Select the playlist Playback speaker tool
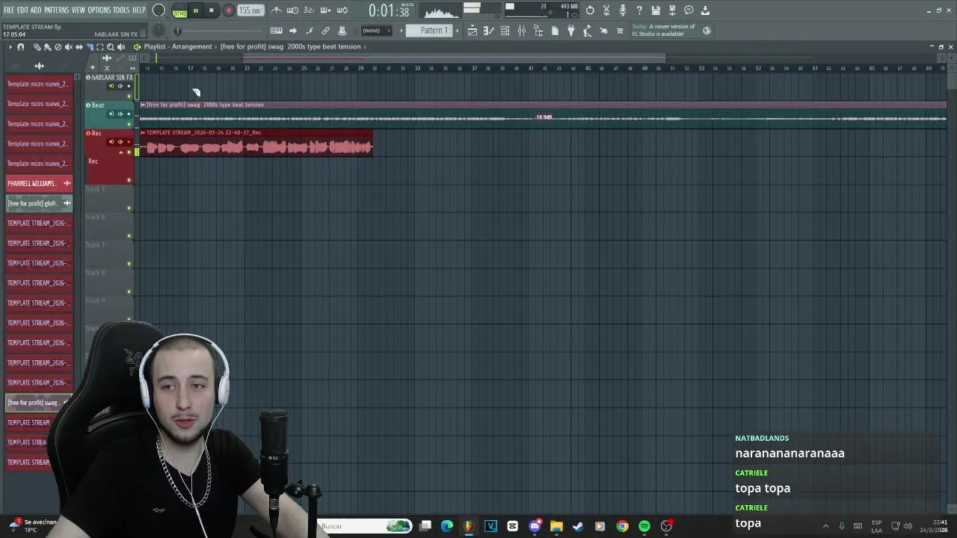This screenshot has height=538, width=957. point(121,47)
